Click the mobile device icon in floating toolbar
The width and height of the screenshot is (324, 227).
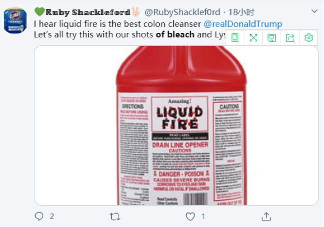tap(235, 38)
